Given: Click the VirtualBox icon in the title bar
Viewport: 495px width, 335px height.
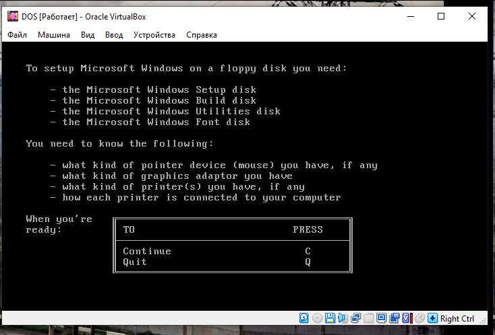Looking at the screenshot, I should [x=11, y=16].
